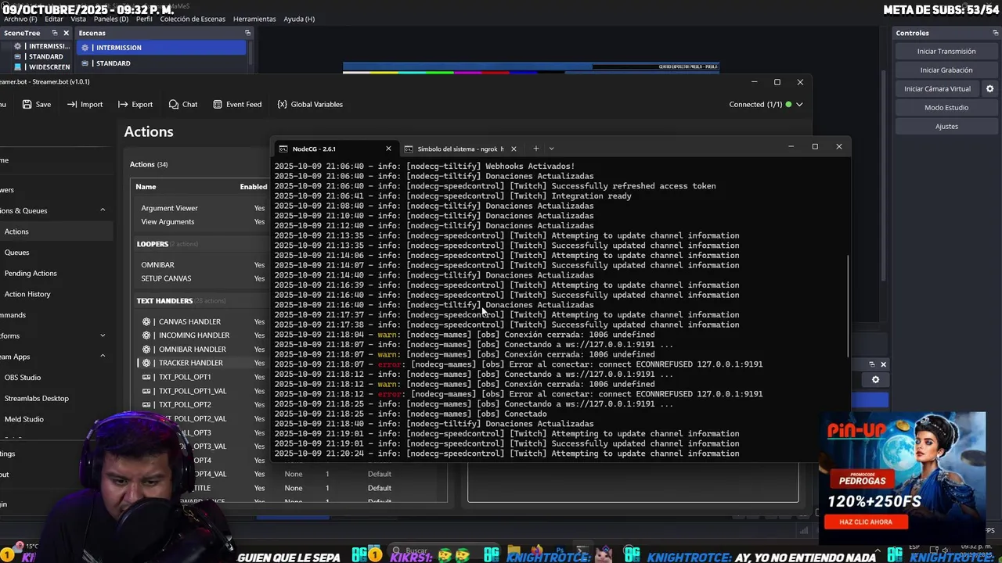Open the Editar menu in OBS
Viewport: 1002px width, 563px height.
coord(54,19)
